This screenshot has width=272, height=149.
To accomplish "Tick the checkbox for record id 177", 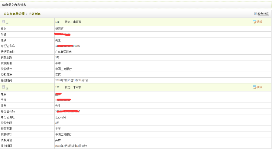I will coord(3,87).
